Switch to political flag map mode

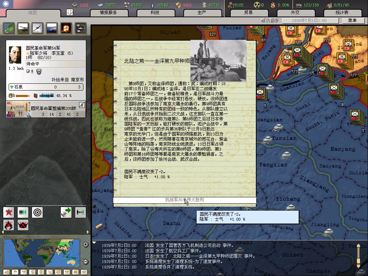[x=15, y=272]
